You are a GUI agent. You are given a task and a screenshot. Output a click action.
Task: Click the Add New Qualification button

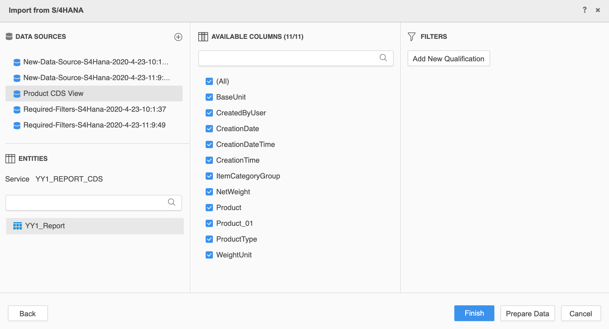[449, 58]
